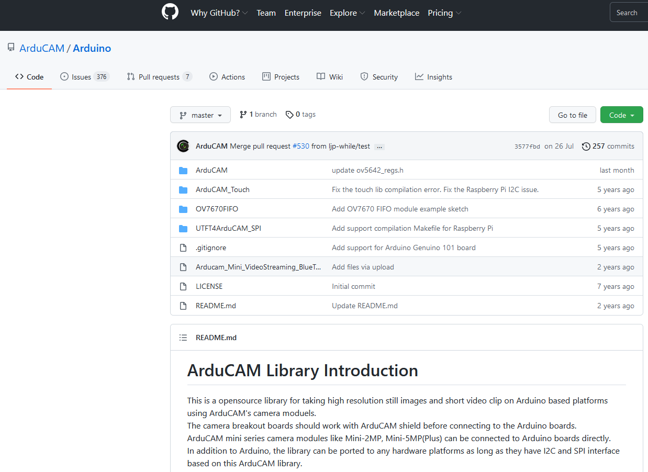The width and height of the screenshot is (648, 472).
Task: Open 'Add support for Arduino Genuino 101' commit
Action: 404,248
